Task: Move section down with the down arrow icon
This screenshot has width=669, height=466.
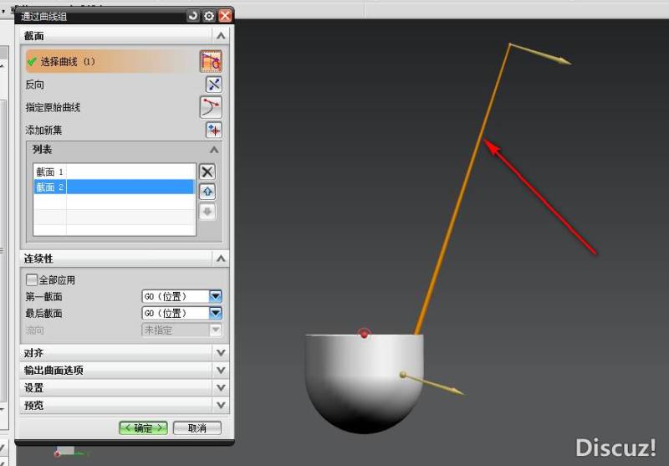Action: pos(207,212)
